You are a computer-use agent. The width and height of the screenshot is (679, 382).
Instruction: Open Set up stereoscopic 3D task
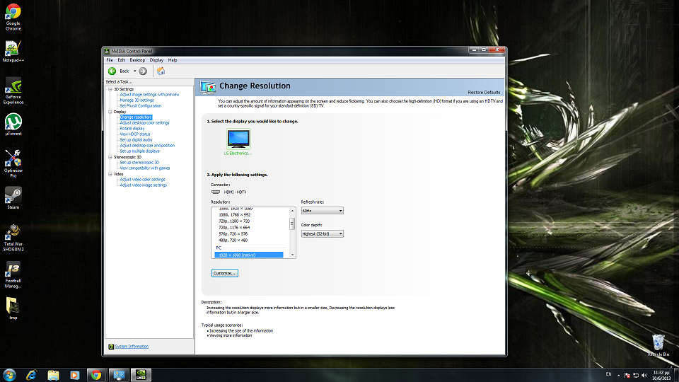[x=139, y=163]
